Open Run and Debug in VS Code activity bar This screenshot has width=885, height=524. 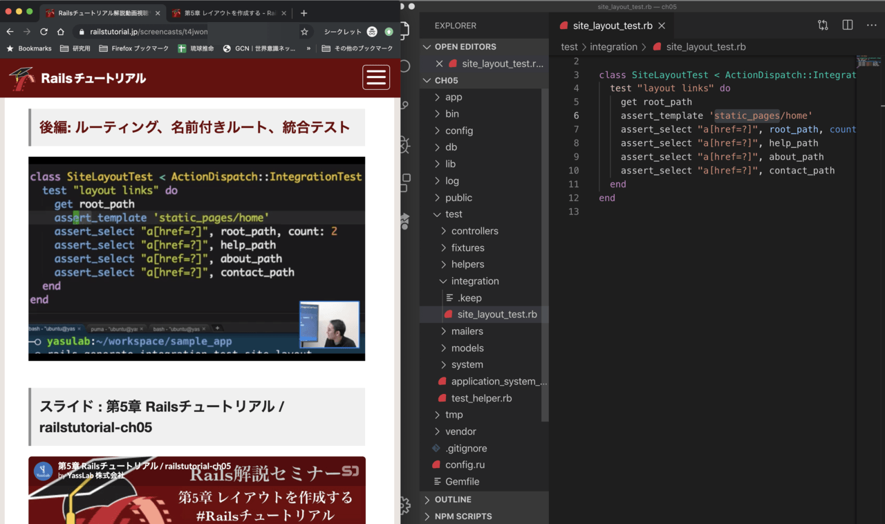pyautogui.click(x=405, y=144)
